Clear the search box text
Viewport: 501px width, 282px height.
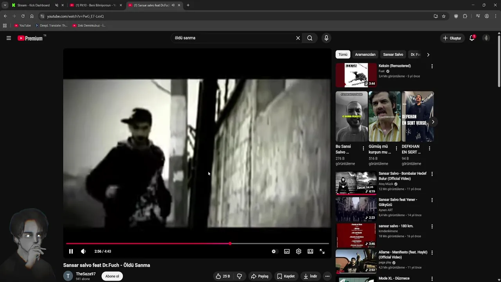tap(298, 38)
